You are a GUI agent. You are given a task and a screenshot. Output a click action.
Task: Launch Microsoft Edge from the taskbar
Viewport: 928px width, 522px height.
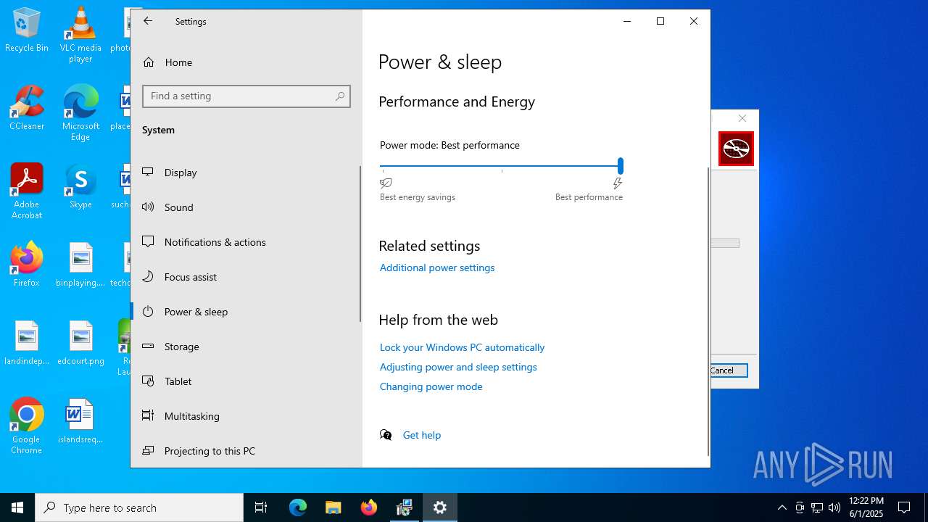pyautogui.click(x=298, y=507)
